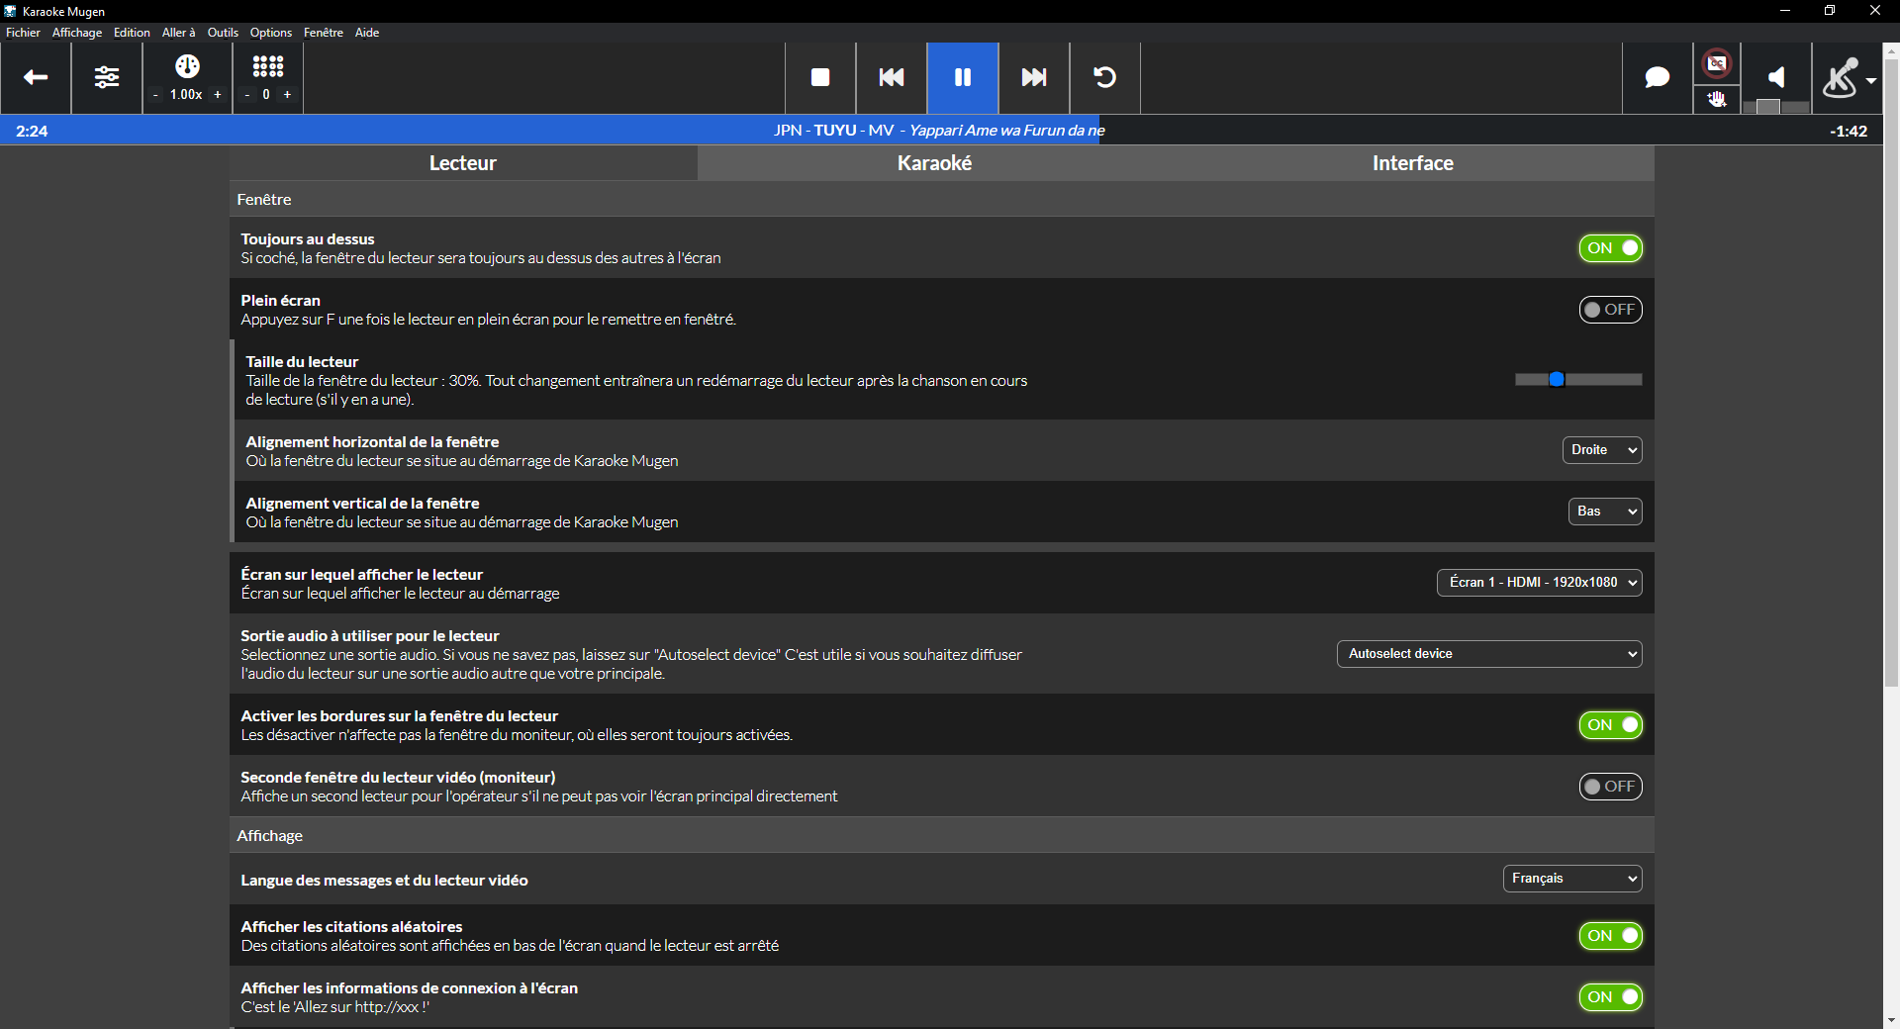
Task: Click the sparkling hand icon
Action: point(1717,99)
